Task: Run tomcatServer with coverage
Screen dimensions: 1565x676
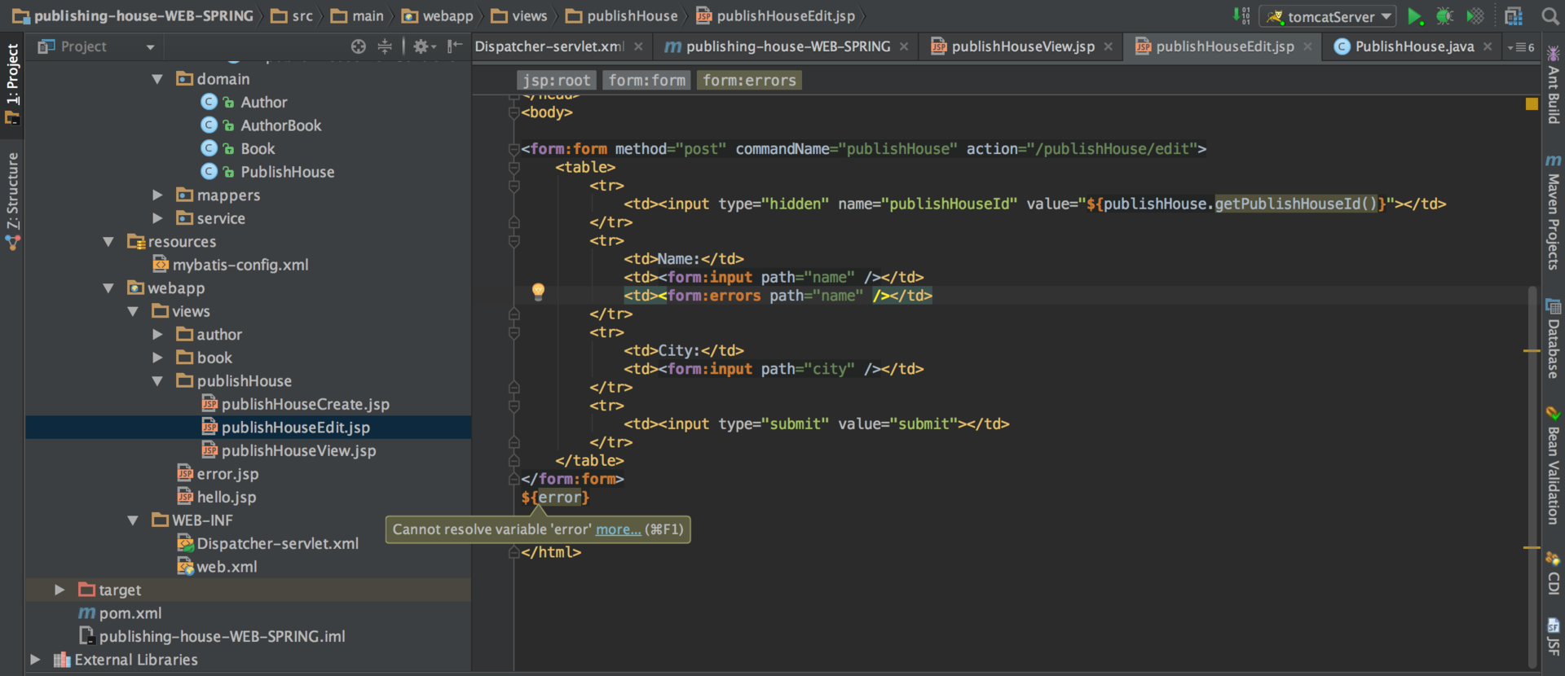Action: [x=1475, y=16]
